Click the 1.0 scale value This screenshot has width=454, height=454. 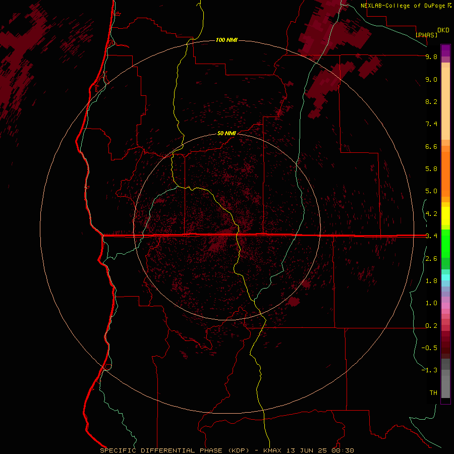(x=431, y=303)
